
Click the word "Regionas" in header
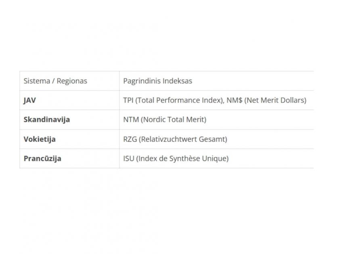[72, 81]
